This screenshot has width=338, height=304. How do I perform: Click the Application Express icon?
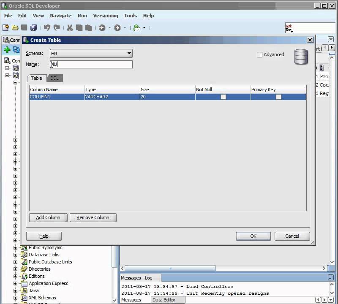[x=24, y=283]
